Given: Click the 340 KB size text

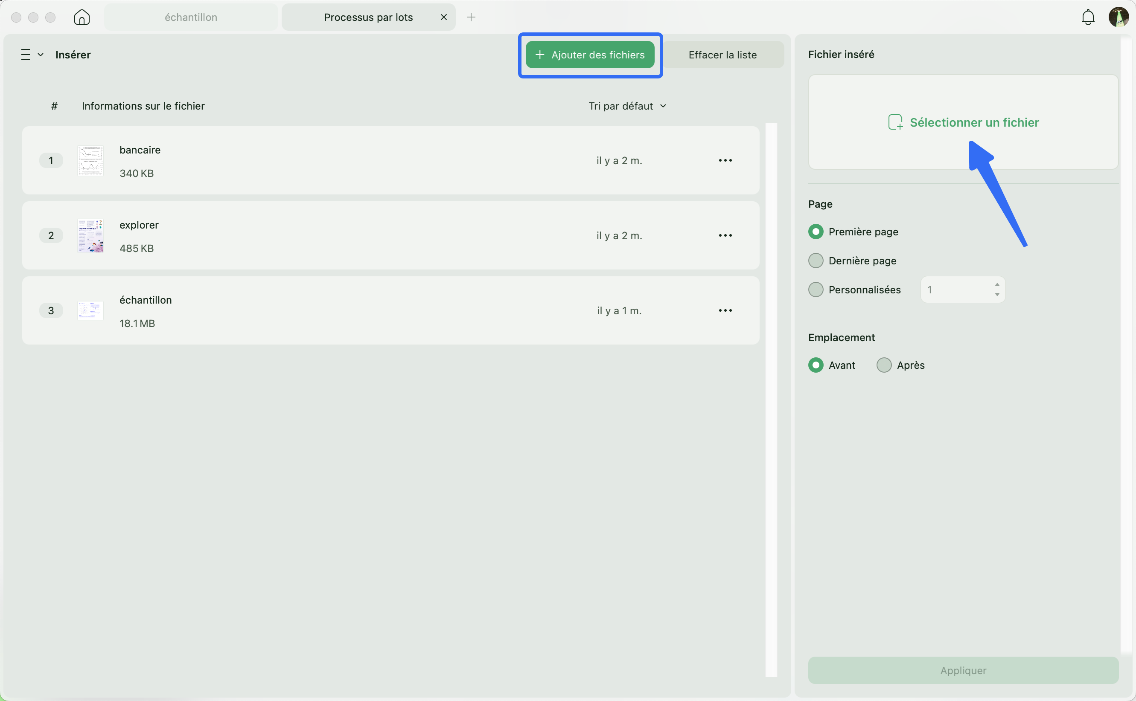Looking at the screenshot, I should (137, 174).
